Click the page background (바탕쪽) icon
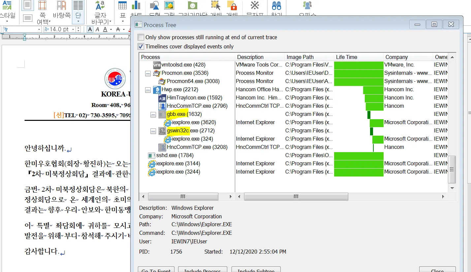 [61, 6]
